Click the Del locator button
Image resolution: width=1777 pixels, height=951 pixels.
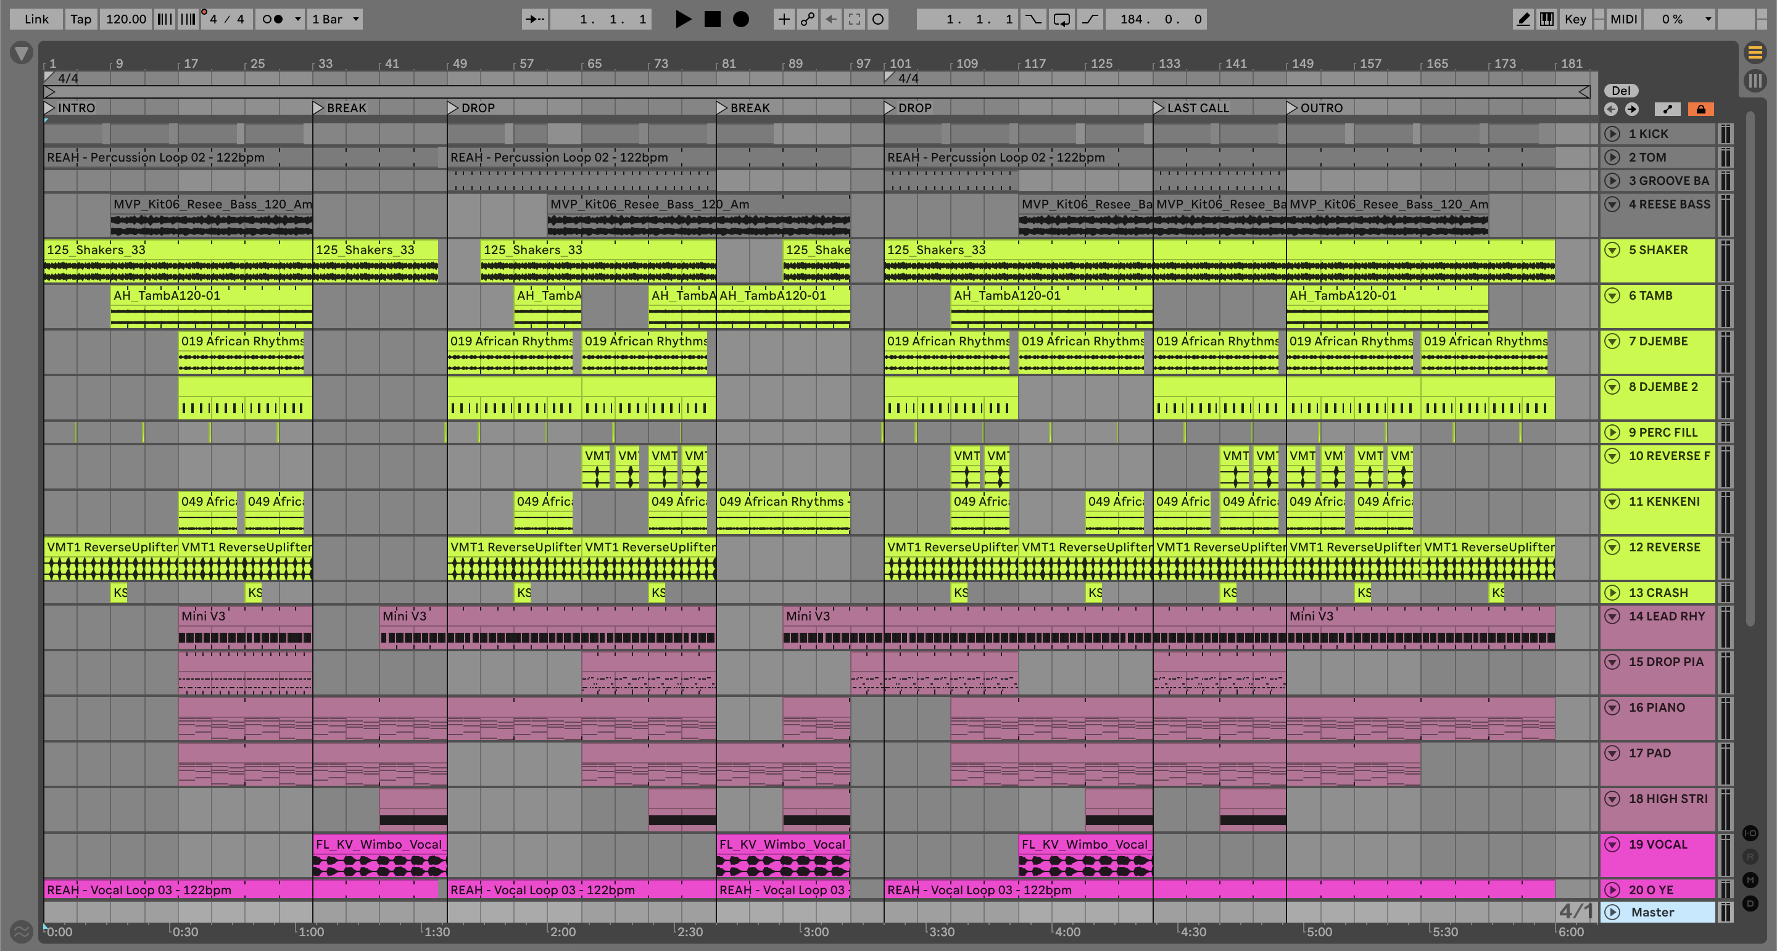(1620, 90)
